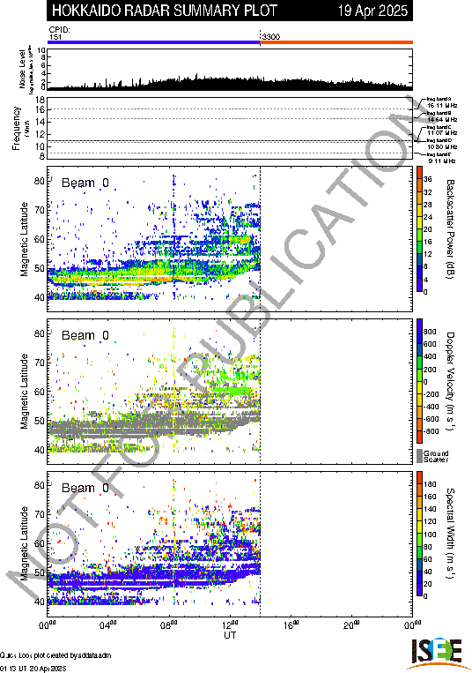Click the Noise Level panel
Viewport: 472px width, 673px height.
coord(230,69)
